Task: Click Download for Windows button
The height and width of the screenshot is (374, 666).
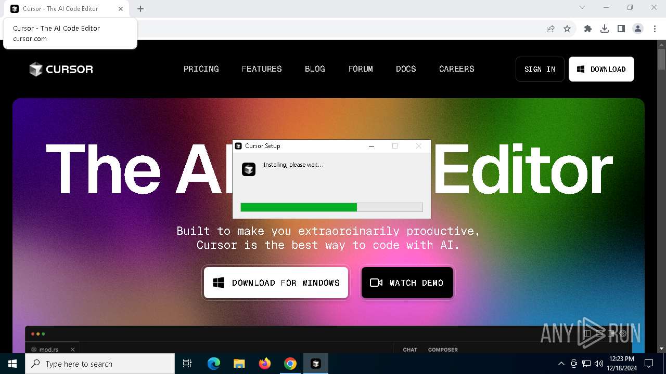Action: pyautogui.click(x=276, y=283)
